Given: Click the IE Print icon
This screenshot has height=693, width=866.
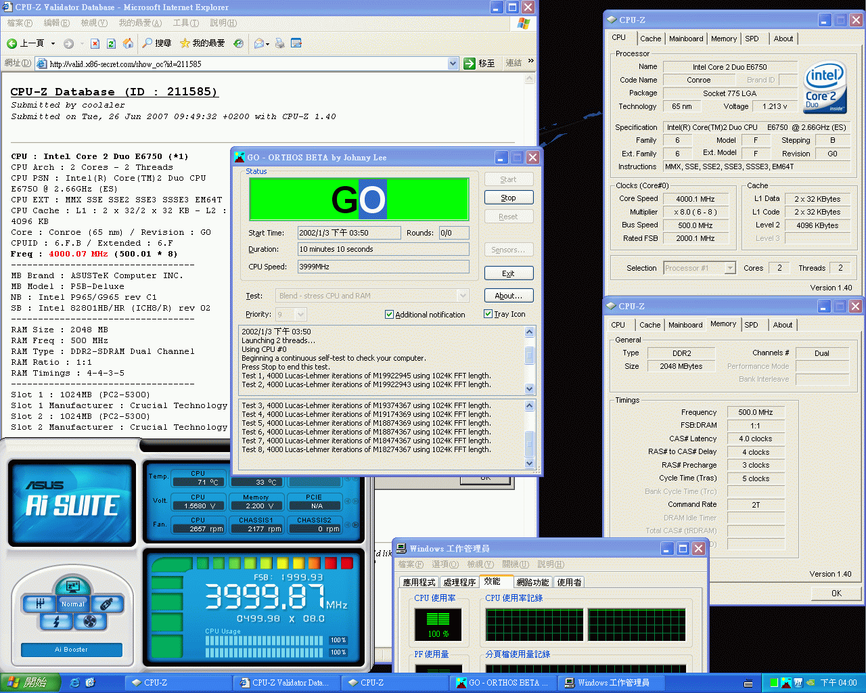Looking at the screenshot, I should [279, 43].
